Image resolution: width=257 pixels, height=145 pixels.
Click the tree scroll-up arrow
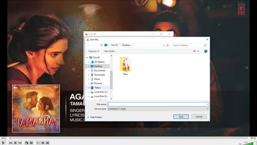tap(111, 56)
